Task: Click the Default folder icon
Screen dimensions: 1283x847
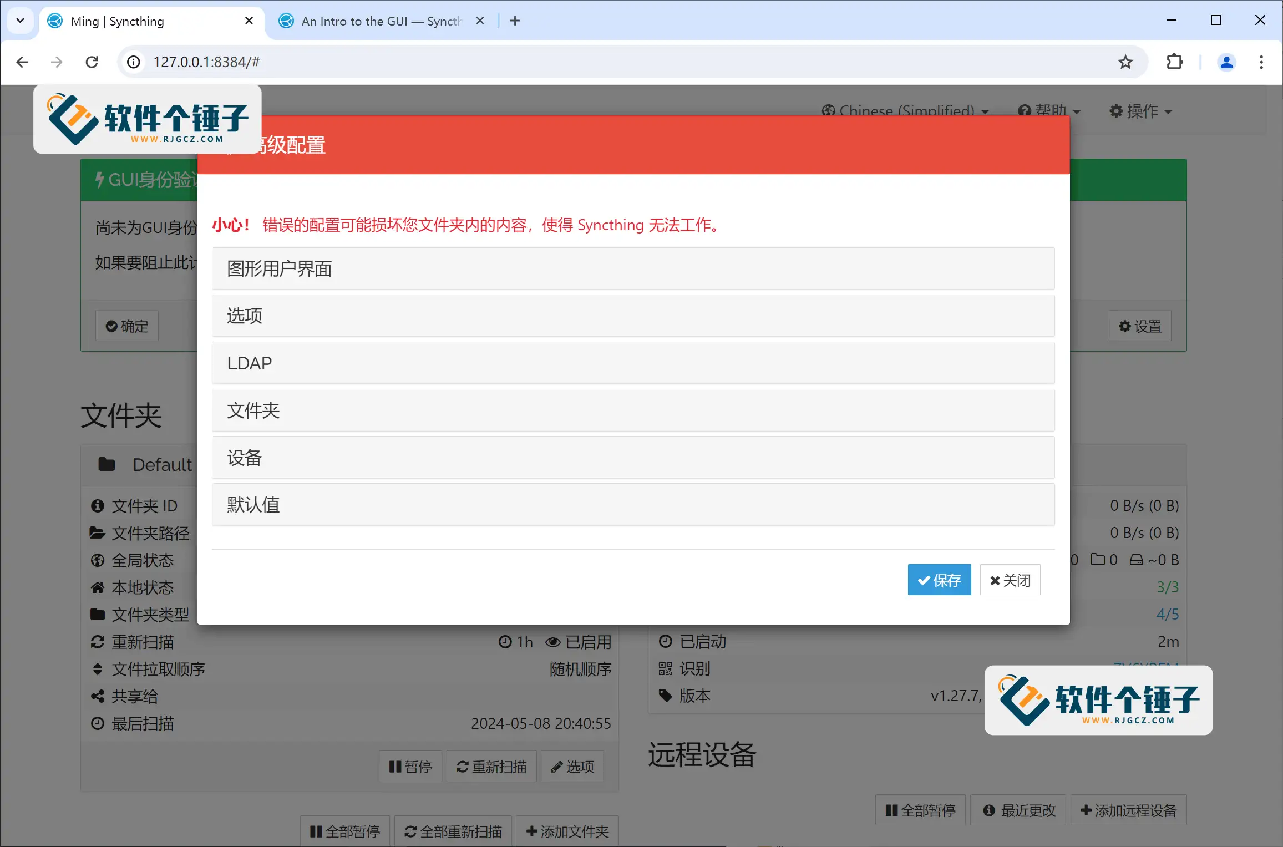Action: (x=107, y=464)
